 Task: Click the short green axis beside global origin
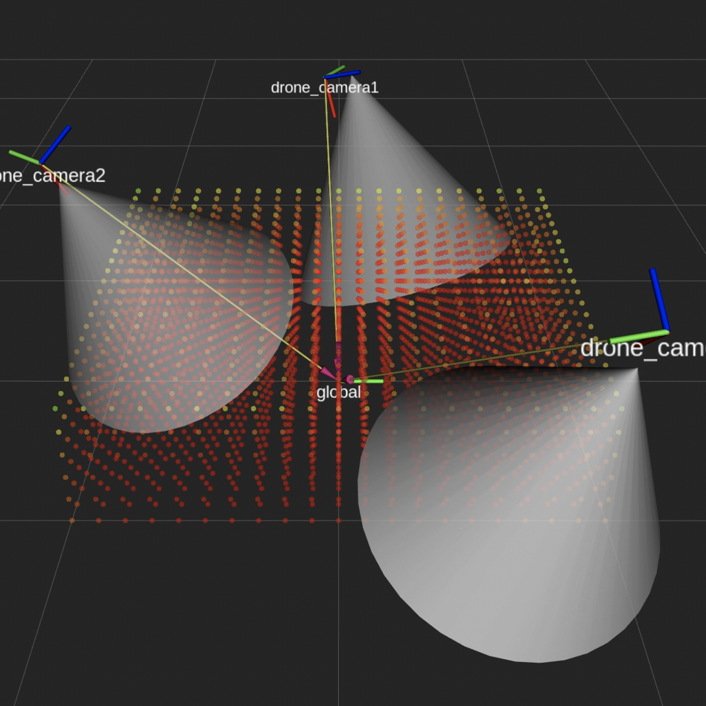[368, 381]
